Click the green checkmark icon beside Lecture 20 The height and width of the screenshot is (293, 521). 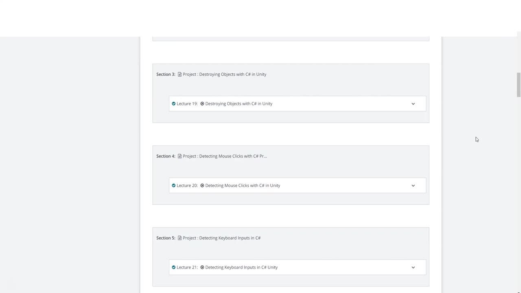coord(174,186)
